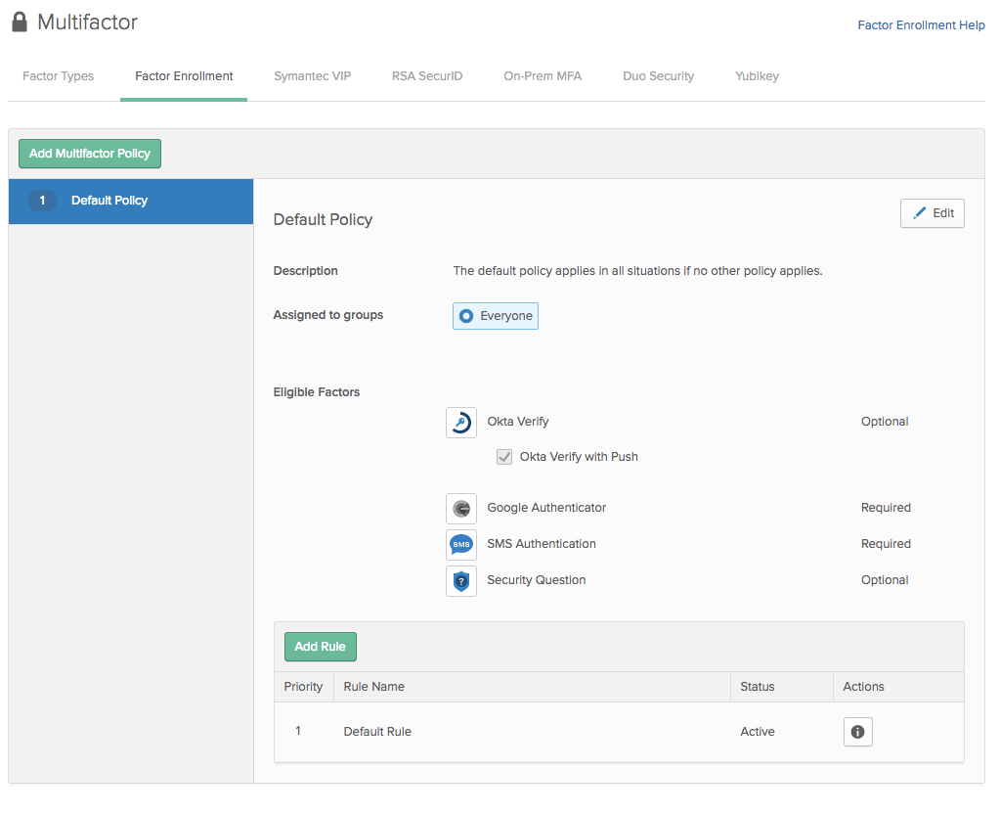Click the Okta Verify factor icon
Screen dimensions: 1000x815
pos(461,423)
